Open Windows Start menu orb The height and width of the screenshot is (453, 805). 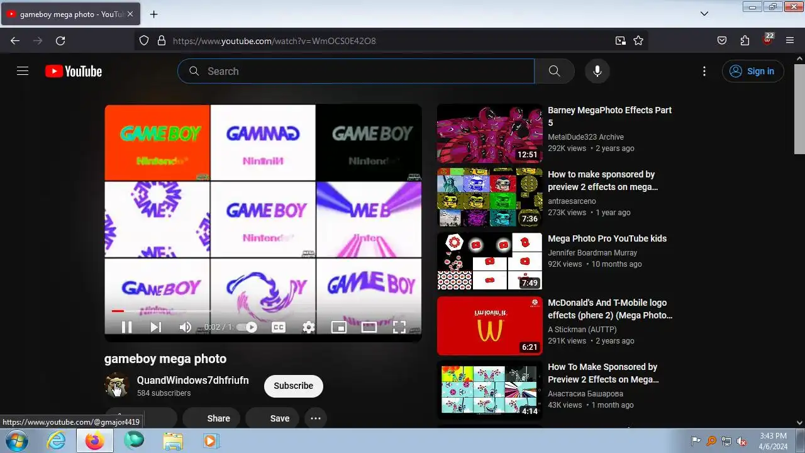point(17,440)
